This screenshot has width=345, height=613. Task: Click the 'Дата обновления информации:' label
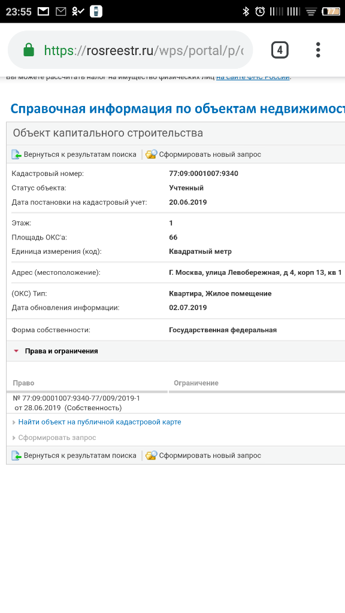[65, 308]
